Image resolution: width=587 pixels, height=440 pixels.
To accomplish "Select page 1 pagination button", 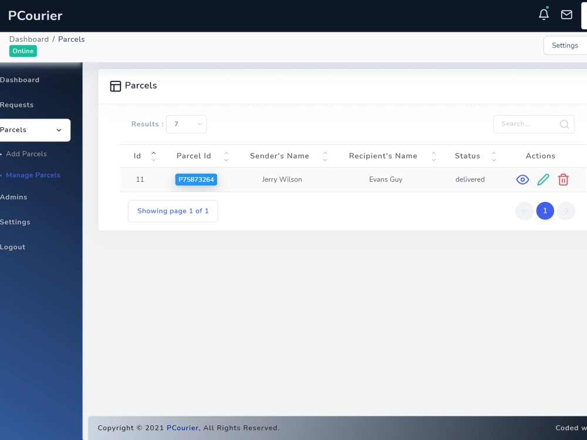I will coord(545,211).
